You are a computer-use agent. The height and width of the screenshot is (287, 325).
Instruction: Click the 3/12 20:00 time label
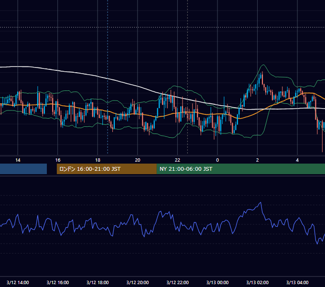(138, 282)
